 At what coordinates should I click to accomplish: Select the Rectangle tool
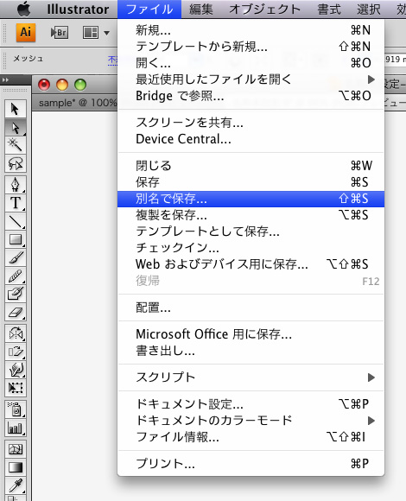tap(16, 239)
